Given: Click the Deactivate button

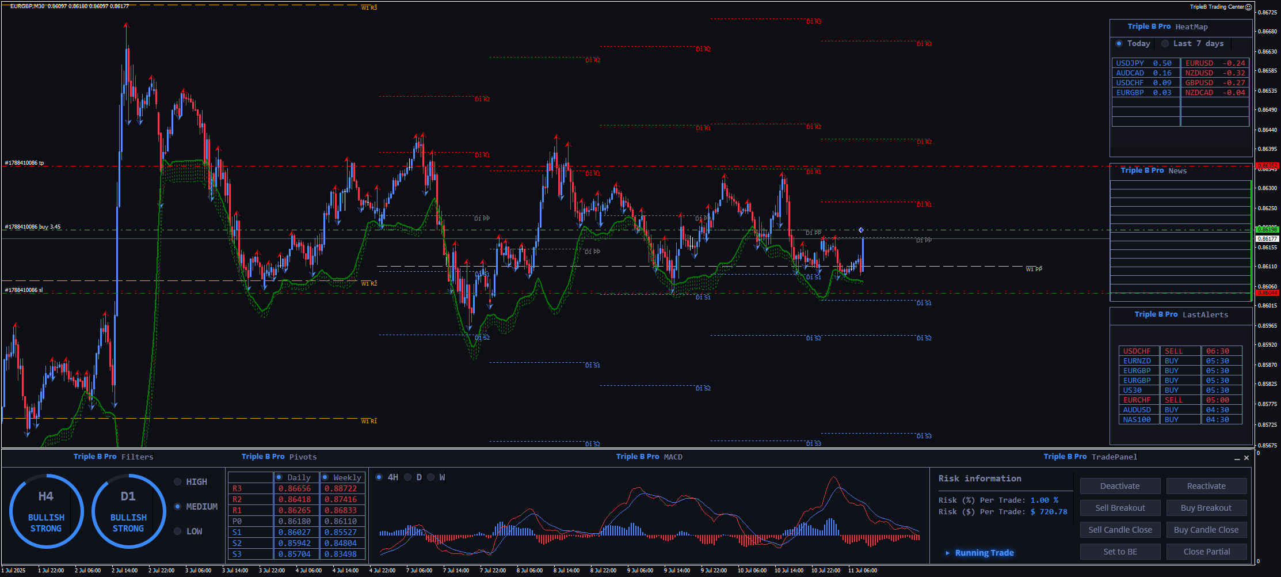Looking at the screenshot, I should [1120, 486].
